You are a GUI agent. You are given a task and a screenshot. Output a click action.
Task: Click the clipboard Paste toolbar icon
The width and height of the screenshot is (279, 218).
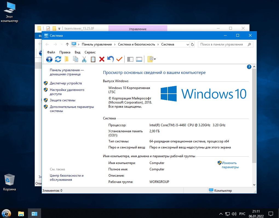(x=93, y=59)
